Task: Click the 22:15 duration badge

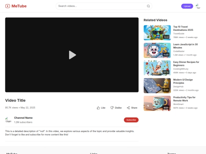Action: [x=166, y=72]
